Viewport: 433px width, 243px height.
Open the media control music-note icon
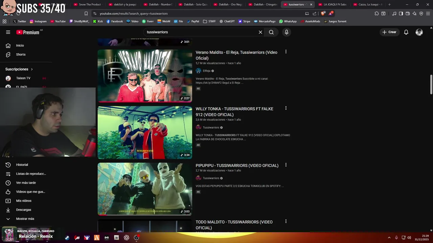394,13
